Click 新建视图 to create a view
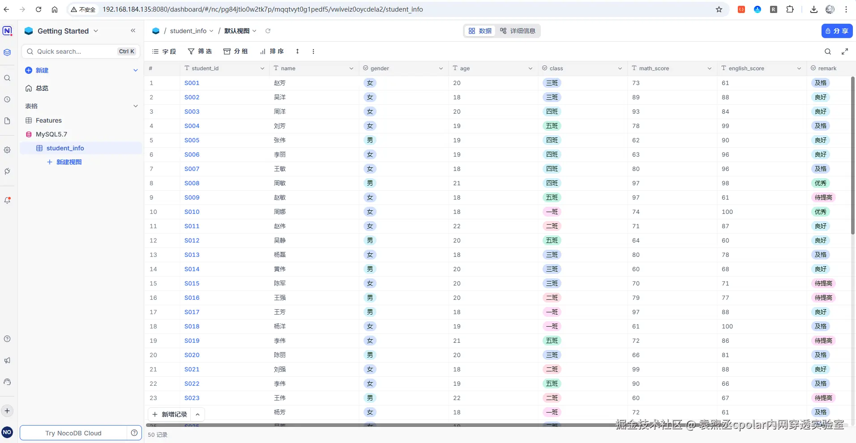 coord(64,162)
